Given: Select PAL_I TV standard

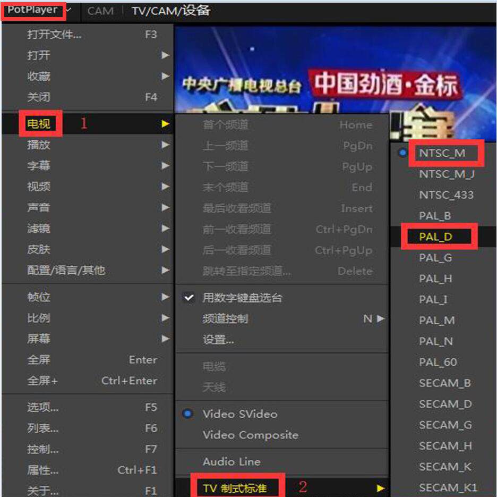Looking at the screenshot, I should 443,299.
